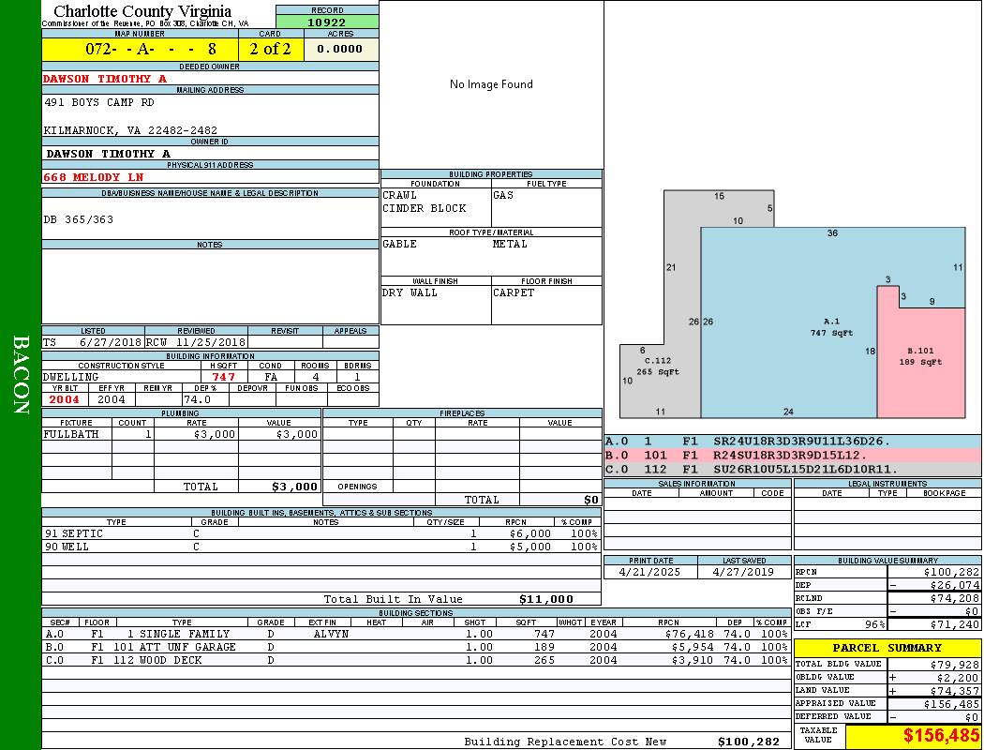The image size is (984, 750).
Task: Click the yellow PARCEL SUMMARY header
Action: coord(887,648)
